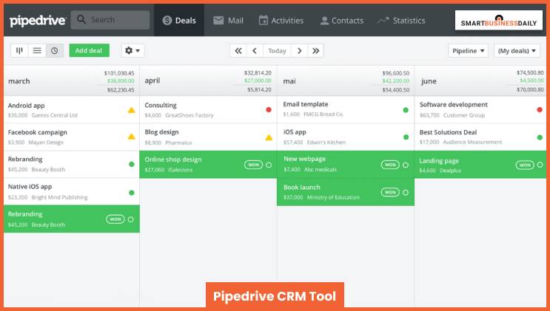Focus the Search field
Image resolution: width=550 pixels, height=311 pixels.
point(110,20)
